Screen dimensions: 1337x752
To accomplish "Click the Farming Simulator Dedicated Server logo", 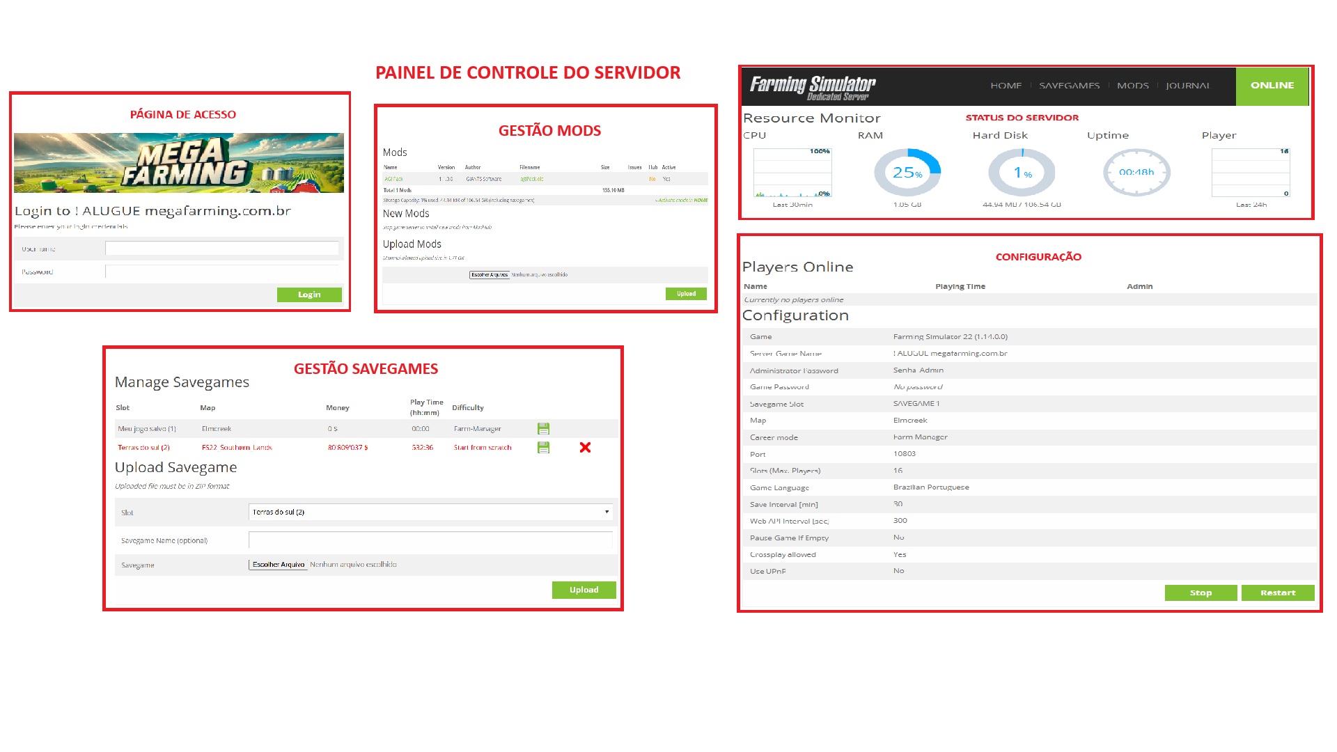I will pos(813,87).
